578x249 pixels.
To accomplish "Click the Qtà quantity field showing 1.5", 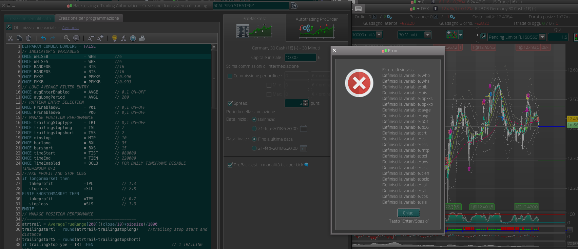I will coord(558,37).
